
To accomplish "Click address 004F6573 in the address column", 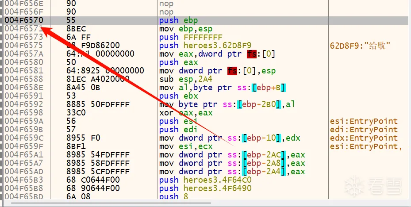I will [23, 37].
